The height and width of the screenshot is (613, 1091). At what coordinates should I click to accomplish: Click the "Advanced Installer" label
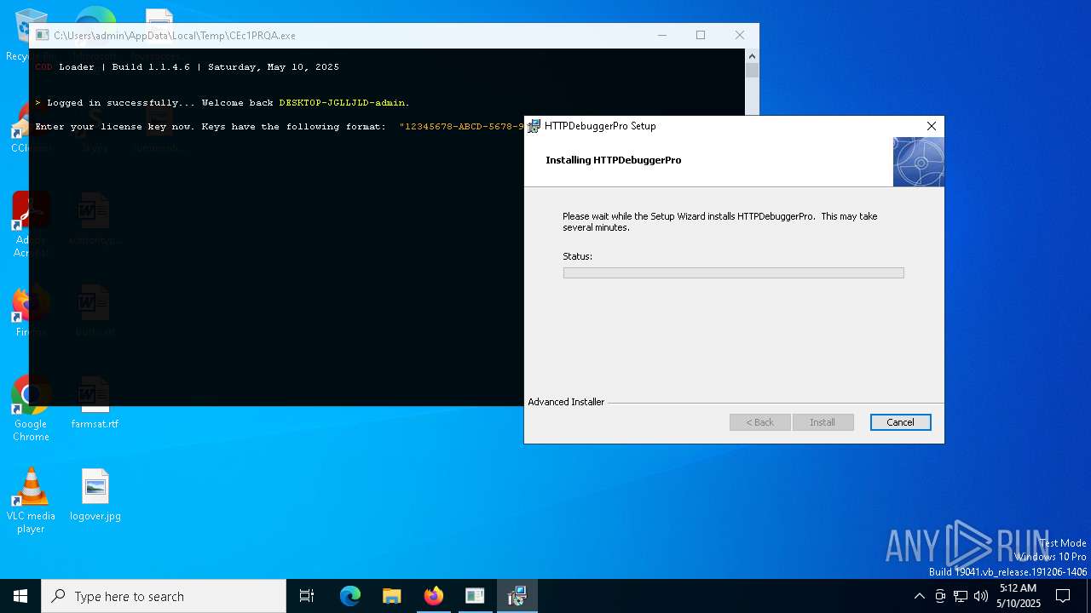tap(566, 402)
